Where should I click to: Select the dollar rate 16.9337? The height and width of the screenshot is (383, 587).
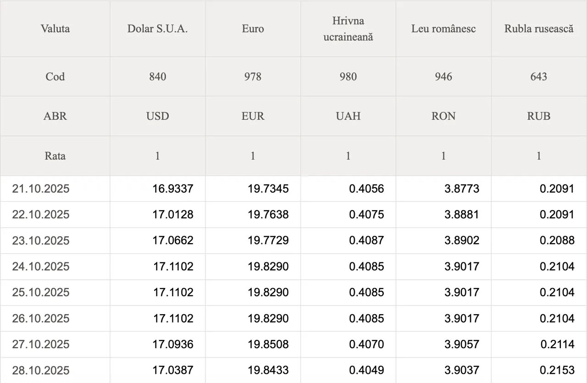tap(173, 189)
